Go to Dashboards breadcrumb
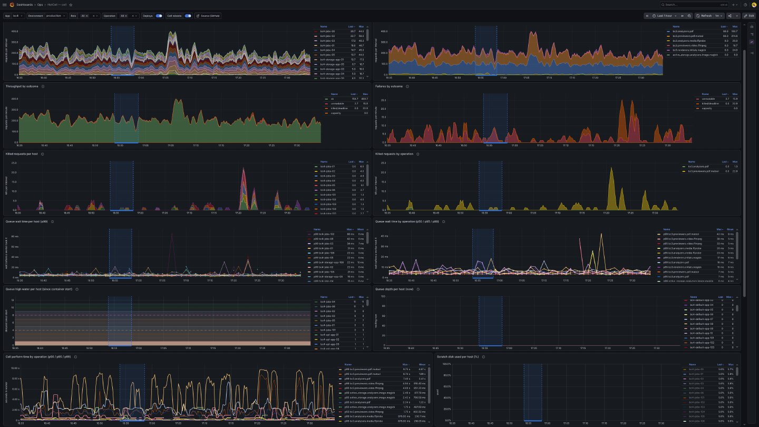This screenshot has height=427, width=759. pyautogui.click(x=24, y=5)
